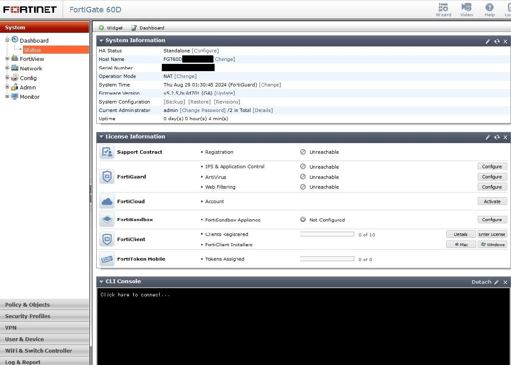511x365 pixels.
Task: Refresh the License Information widget
Action: [x=497, y=137]
